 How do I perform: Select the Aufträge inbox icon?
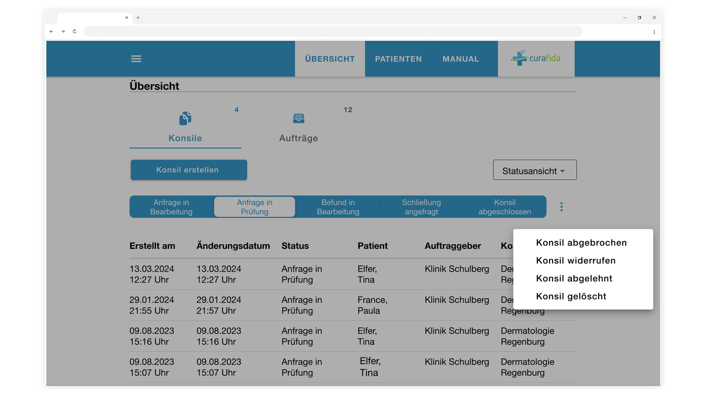click(299, 118)
